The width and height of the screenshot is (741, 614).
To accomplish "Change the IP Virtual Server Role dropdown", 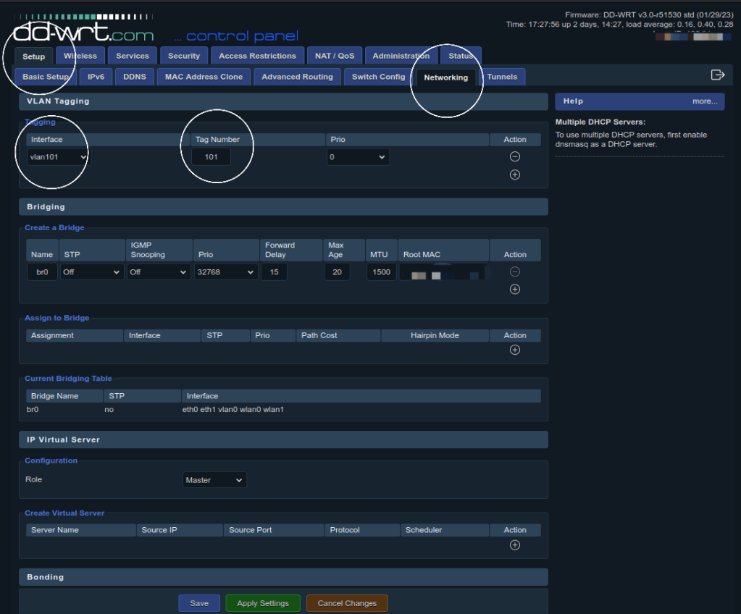I will tap(214, 480).
